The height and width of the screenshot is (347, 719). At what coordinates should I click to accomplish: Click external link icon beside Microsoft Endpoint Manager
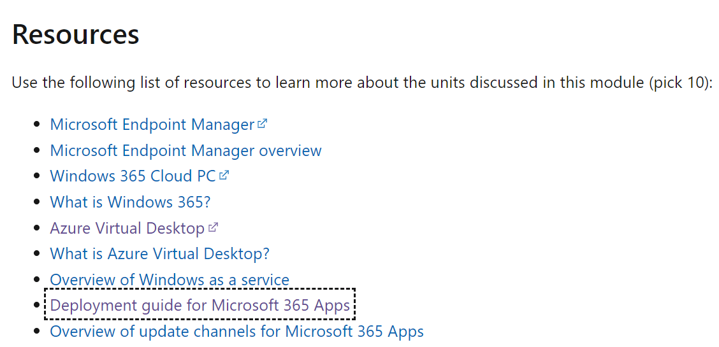tap(262, 124)
